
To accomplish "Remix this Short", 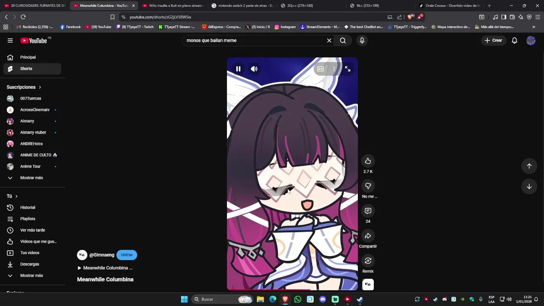I will pyautogui.click(x=368, y=261).
